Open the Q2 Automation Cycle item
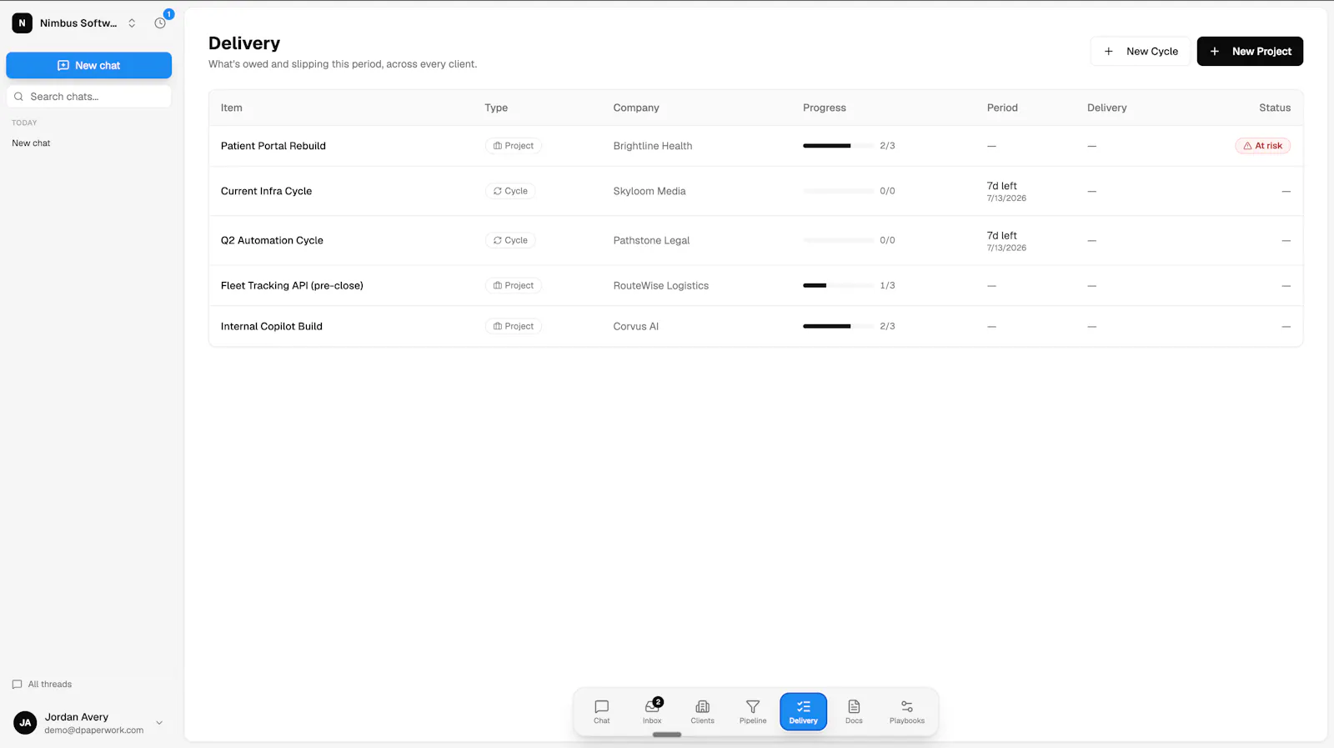The height and width of the screenshot is (748, 1334). (272, 240)
